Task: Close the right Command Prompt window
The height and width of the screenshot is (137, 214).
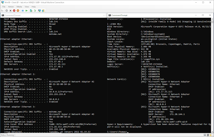Action: (x=210, y=15)
